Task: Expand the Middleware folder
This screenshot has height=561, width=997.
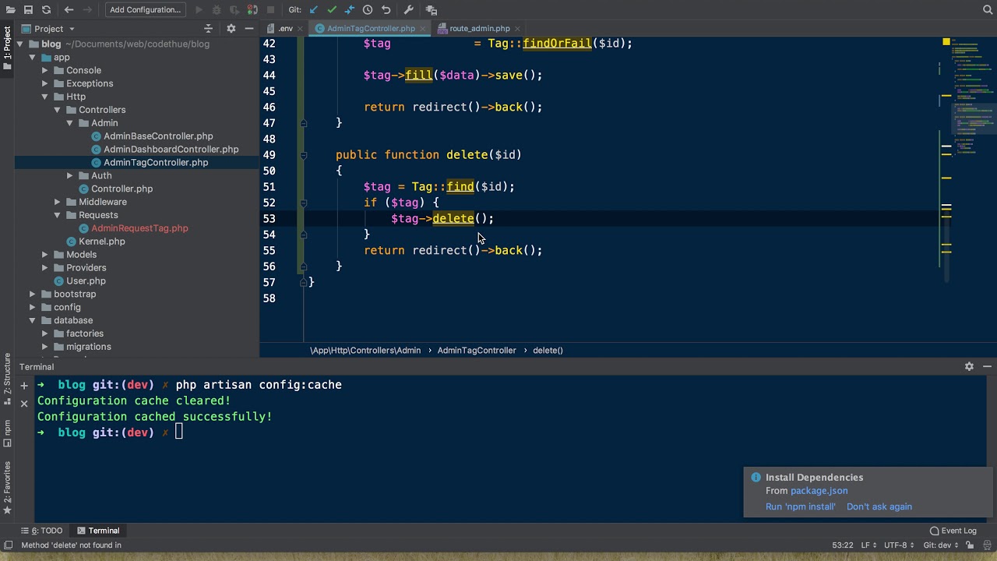Action: [x=58, y=202]
